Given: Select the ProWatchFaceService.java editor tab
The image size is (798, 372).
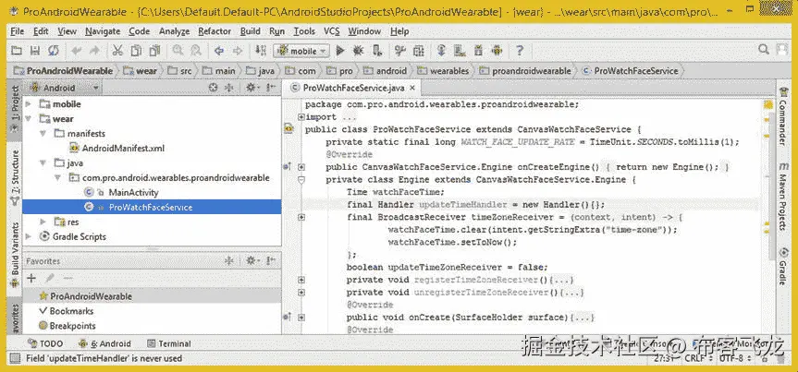Looking at the screenshot, I should click(x=354, y=88).
